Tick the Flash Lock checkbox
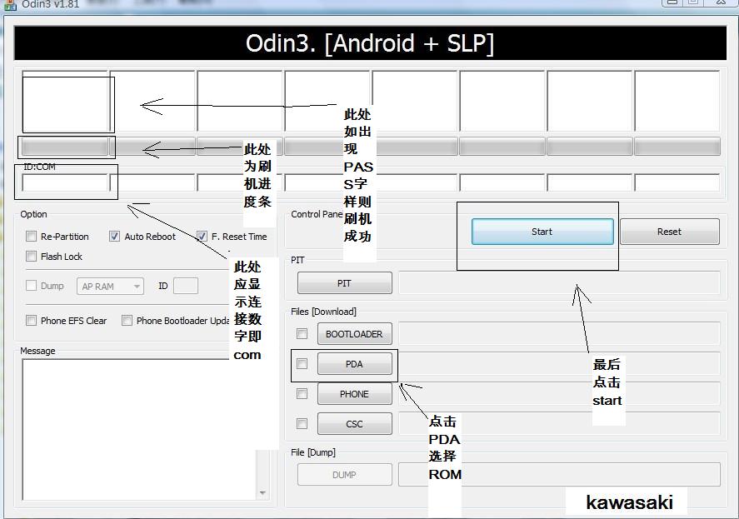 click(x=31, y=256)
